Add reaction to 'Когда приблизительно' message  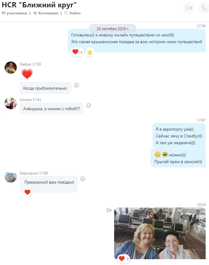coord(76,85)
